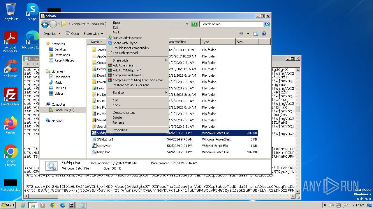Click the volume tray icon
The height and width of the screenshot is (209, 373).
(x=331, y=205)
